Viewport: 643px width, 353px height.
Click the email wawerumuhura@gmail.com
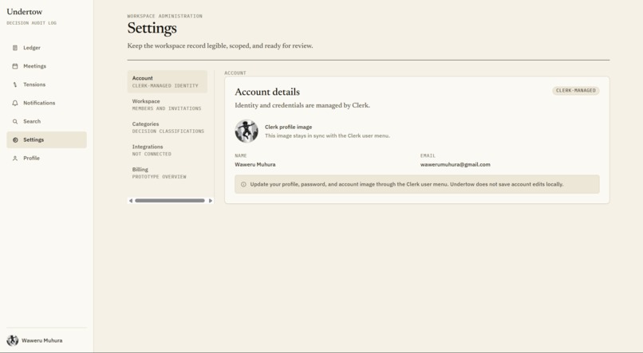[x=456, y=165]
